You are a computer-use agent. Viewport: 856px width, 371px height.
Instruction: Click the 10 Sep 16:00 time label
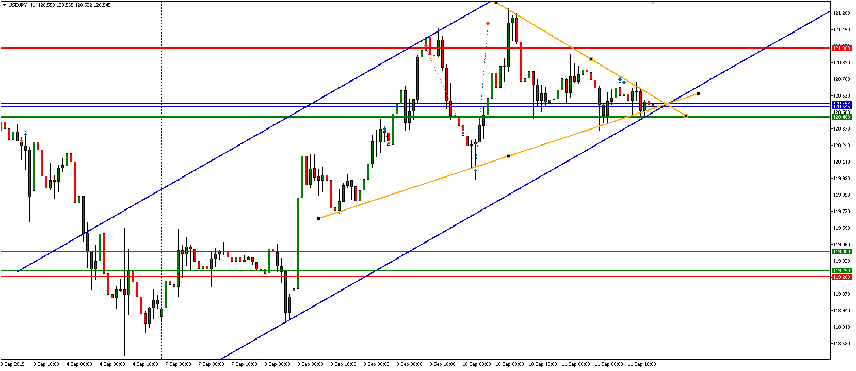[x=543, y=364]
